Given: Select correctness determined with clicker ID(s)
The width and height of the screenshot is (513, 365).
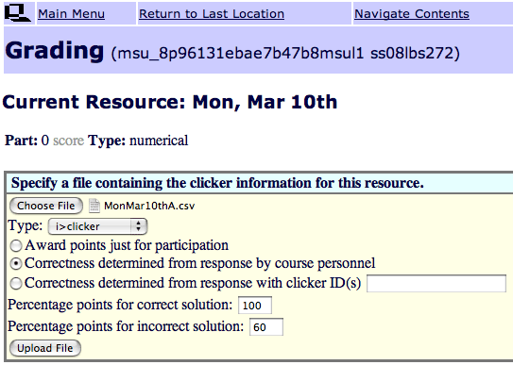Looking at the screenshot, I should (x=16, y=283).
